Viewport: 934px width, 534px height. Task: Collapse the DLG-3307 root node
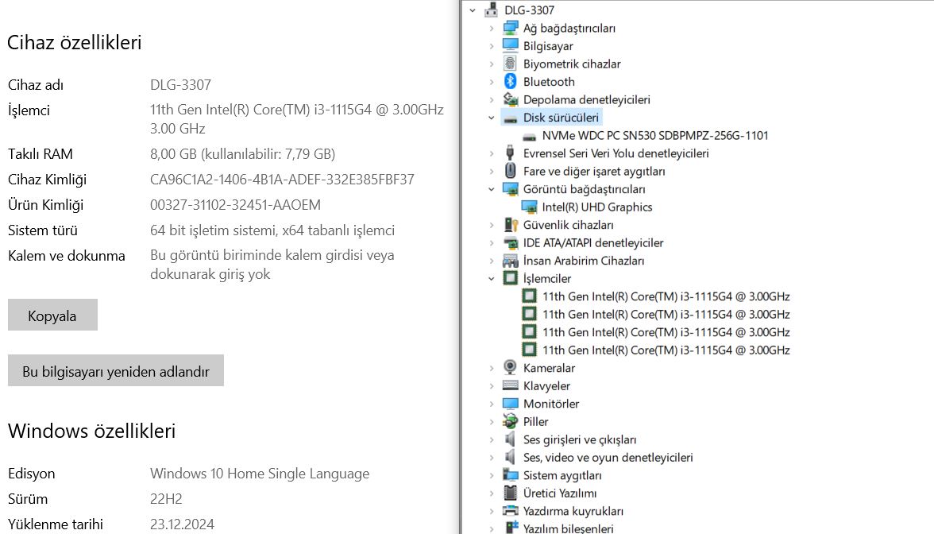click(473, 10)
